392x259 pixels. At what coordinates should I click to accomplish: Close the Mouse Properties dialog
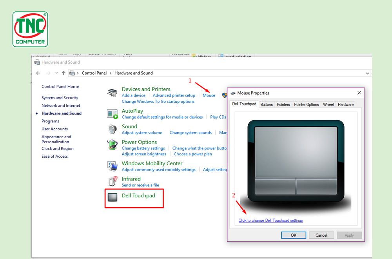coord(359,93)
